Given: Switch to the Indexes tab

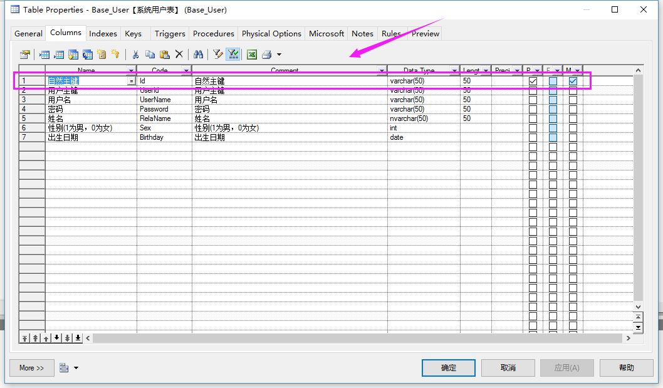Looking at the screenshot, I should (x=103, y=33).
